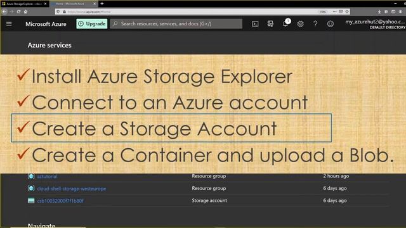
Task: Click the csb10032000f7f1b80f storage account icon
Action: click(31, 201)
